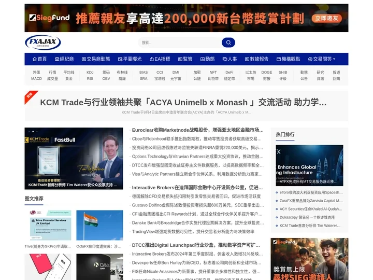
Task: Select the NFT tag link
Action: tap(213, 73)
